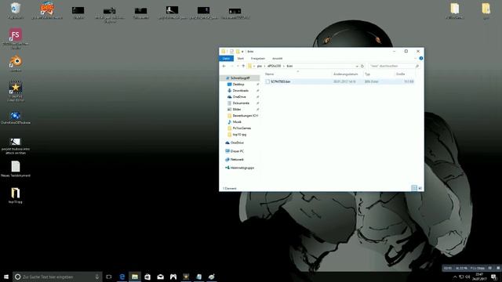The width and height of the screenshot is (502, 282).
Task: Open Task View in the taskbar
Action: point(109,277)
